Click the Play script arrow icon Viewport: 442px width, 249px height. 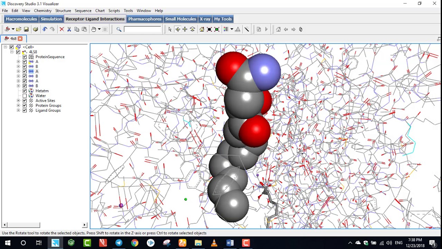(x=266, y=29)
